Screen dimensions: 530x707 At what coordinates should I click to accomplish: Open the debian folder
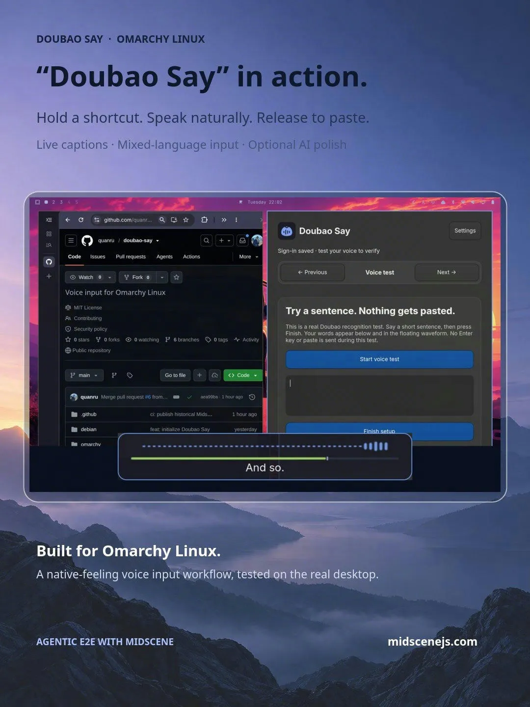pos(88,430)
